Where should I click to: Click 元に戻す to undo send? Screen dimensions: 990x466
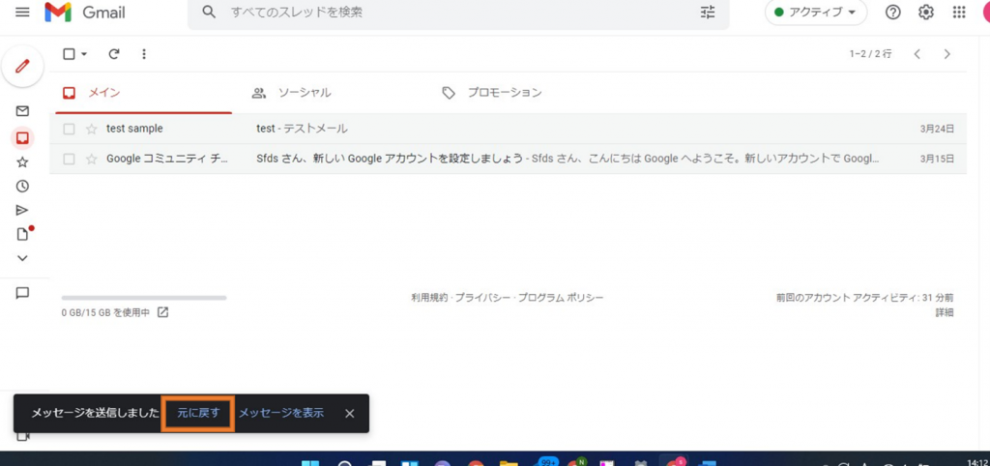pos(198,414)
